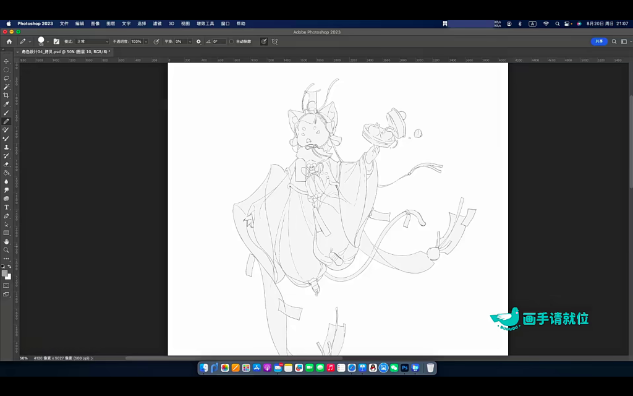Viewport: 633px width, 396px height.
Task: Go to the Photoshop home screen
Action: (9, 41)
